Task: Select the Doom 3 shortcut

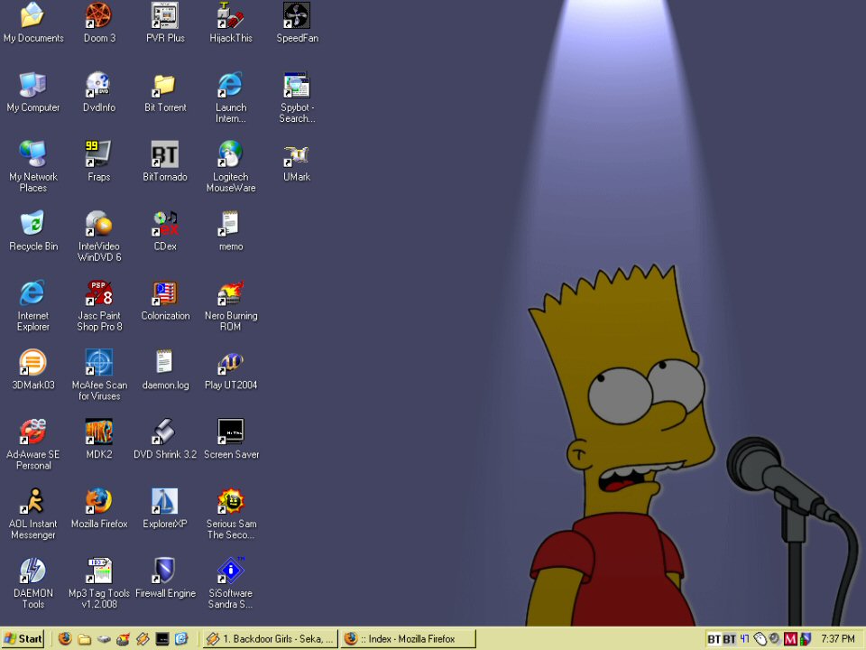Action: pos(99,22)
